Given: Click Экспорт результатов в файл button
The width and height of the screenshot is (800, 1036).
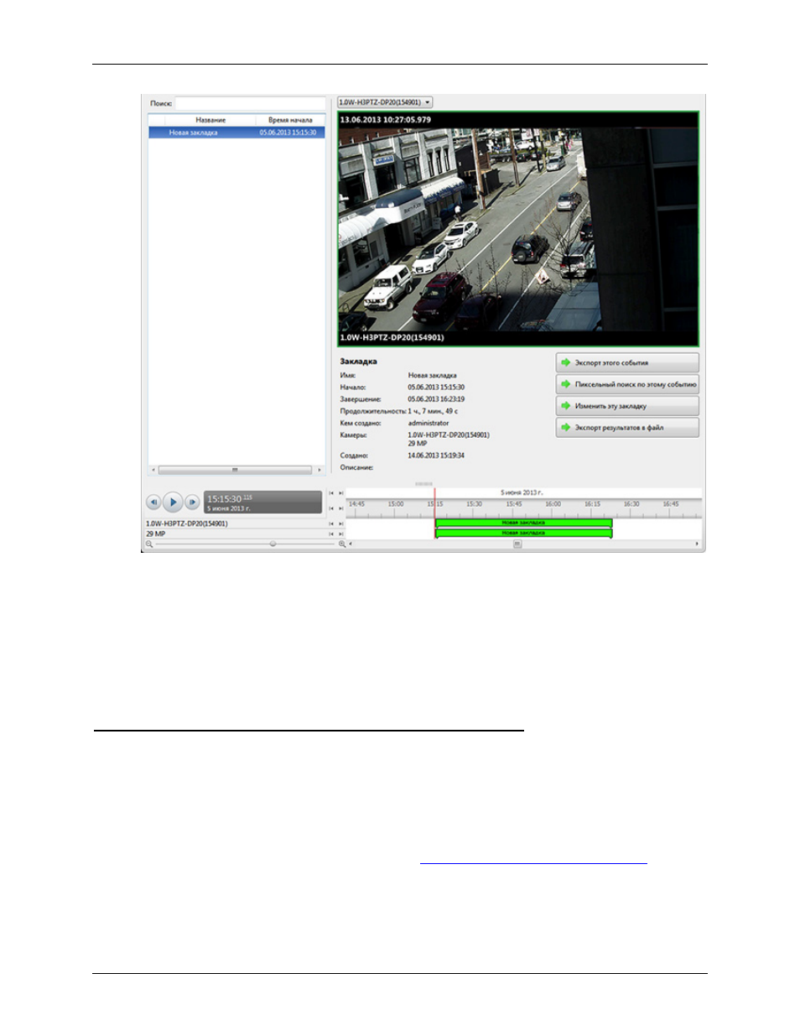Looking at the screenshot, I should click(627, 428).
